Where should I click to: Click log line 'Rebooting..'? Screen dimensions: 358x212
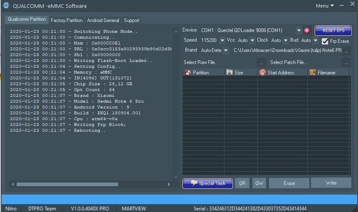coord(58,130)
